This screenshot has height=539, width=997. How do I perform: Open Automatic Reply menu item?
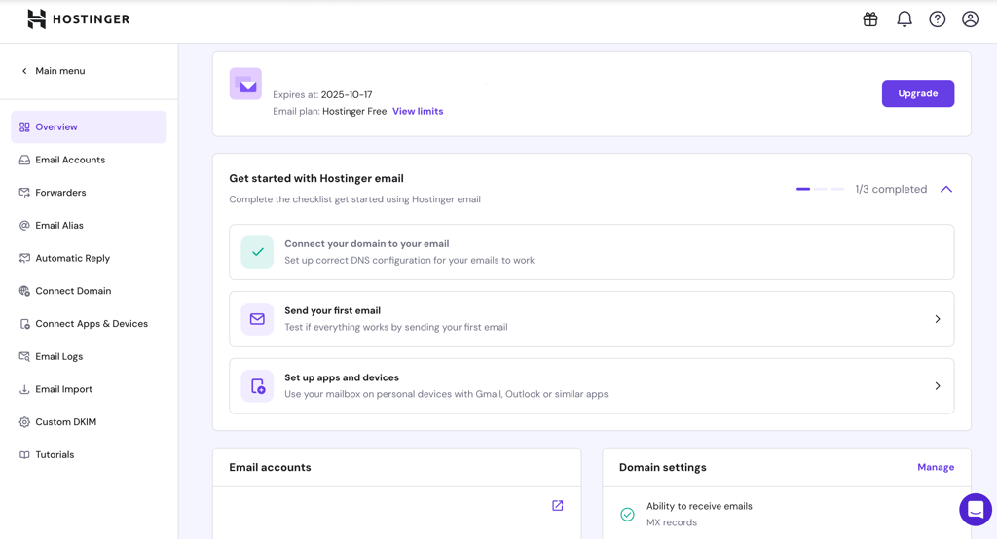point(89,258)
